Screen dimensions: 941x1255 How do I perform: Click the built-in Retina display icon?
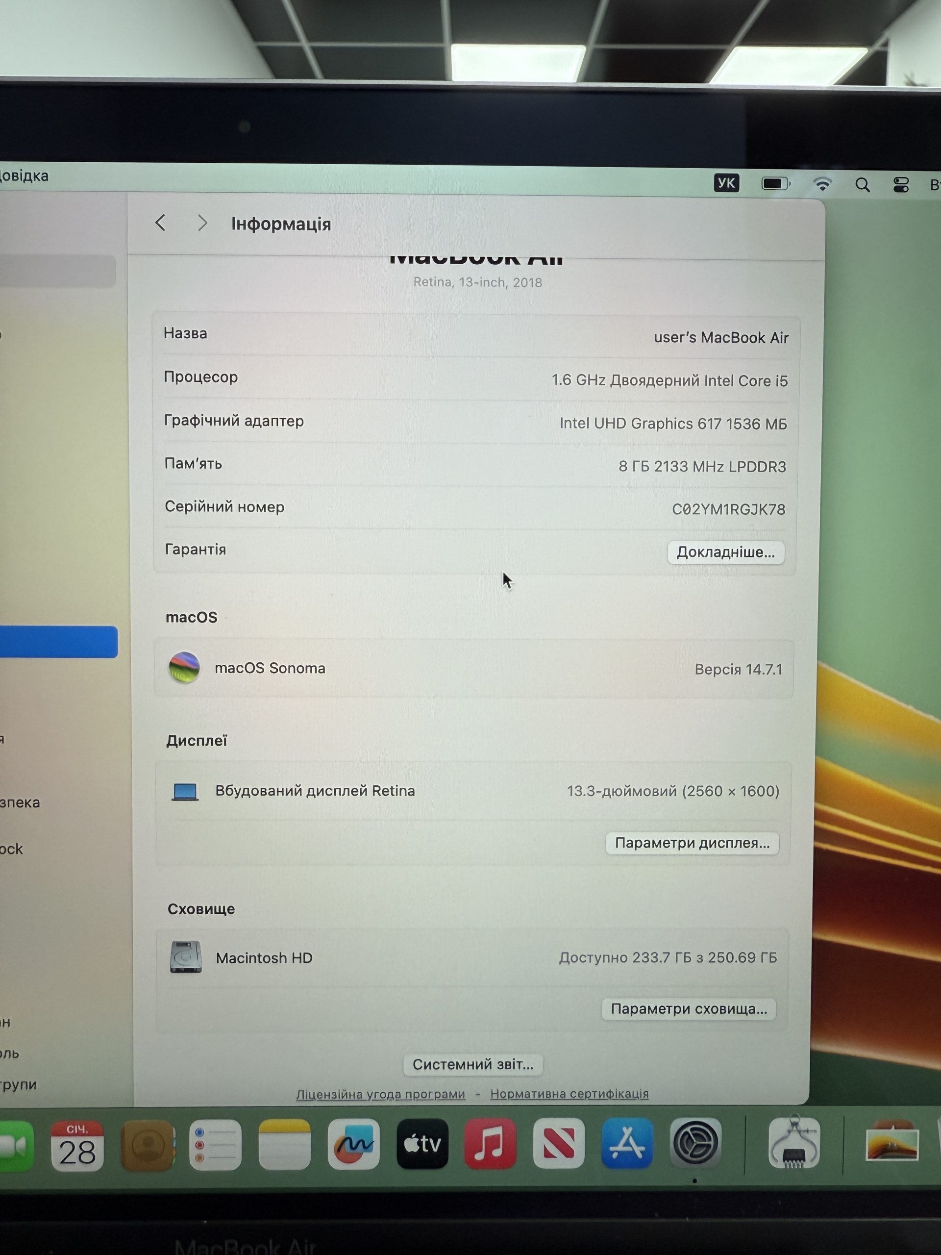point(185,791)
